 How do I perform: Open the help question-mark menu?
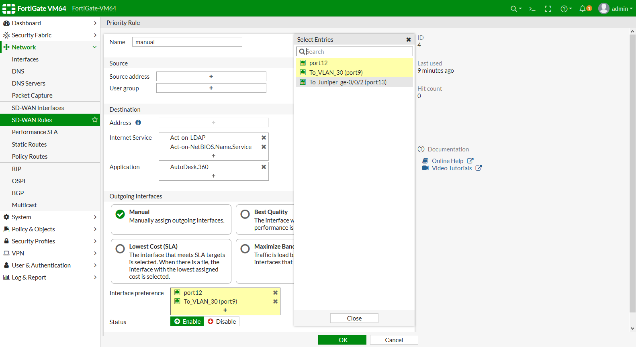tap(566, 9)
